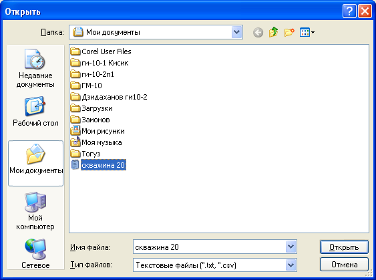Expand the Тип файлов dropdown arrow
The image size is (376, 280).
pyautogui.click(x=291, y=265)
